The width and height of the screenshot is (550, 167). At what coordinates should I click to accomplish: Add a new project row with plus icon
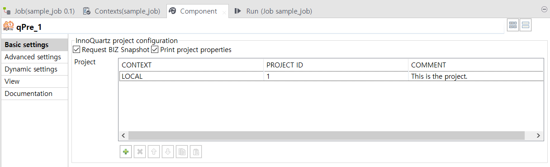click(x=126, y=152)
